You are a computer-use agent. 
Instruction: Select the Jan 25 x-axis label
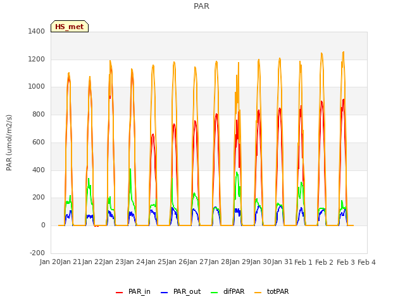(x=156, y=262)
